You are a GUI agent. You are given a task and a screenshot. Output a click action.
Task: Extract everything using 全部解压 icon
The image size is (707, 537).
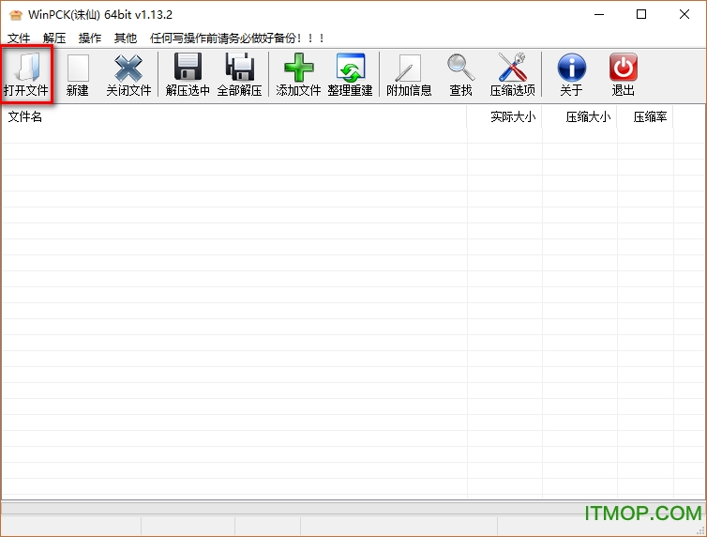239,69
